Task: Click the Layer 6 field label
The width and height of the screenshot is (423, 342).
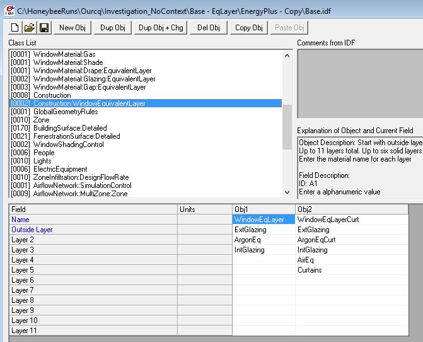Action: [93, 280]
